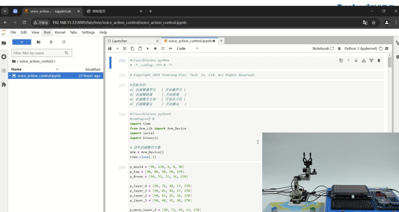Open voice_action_control.ipynb in the file list
The width and height of the screenshot is (399, 212).
click(39, 76)
